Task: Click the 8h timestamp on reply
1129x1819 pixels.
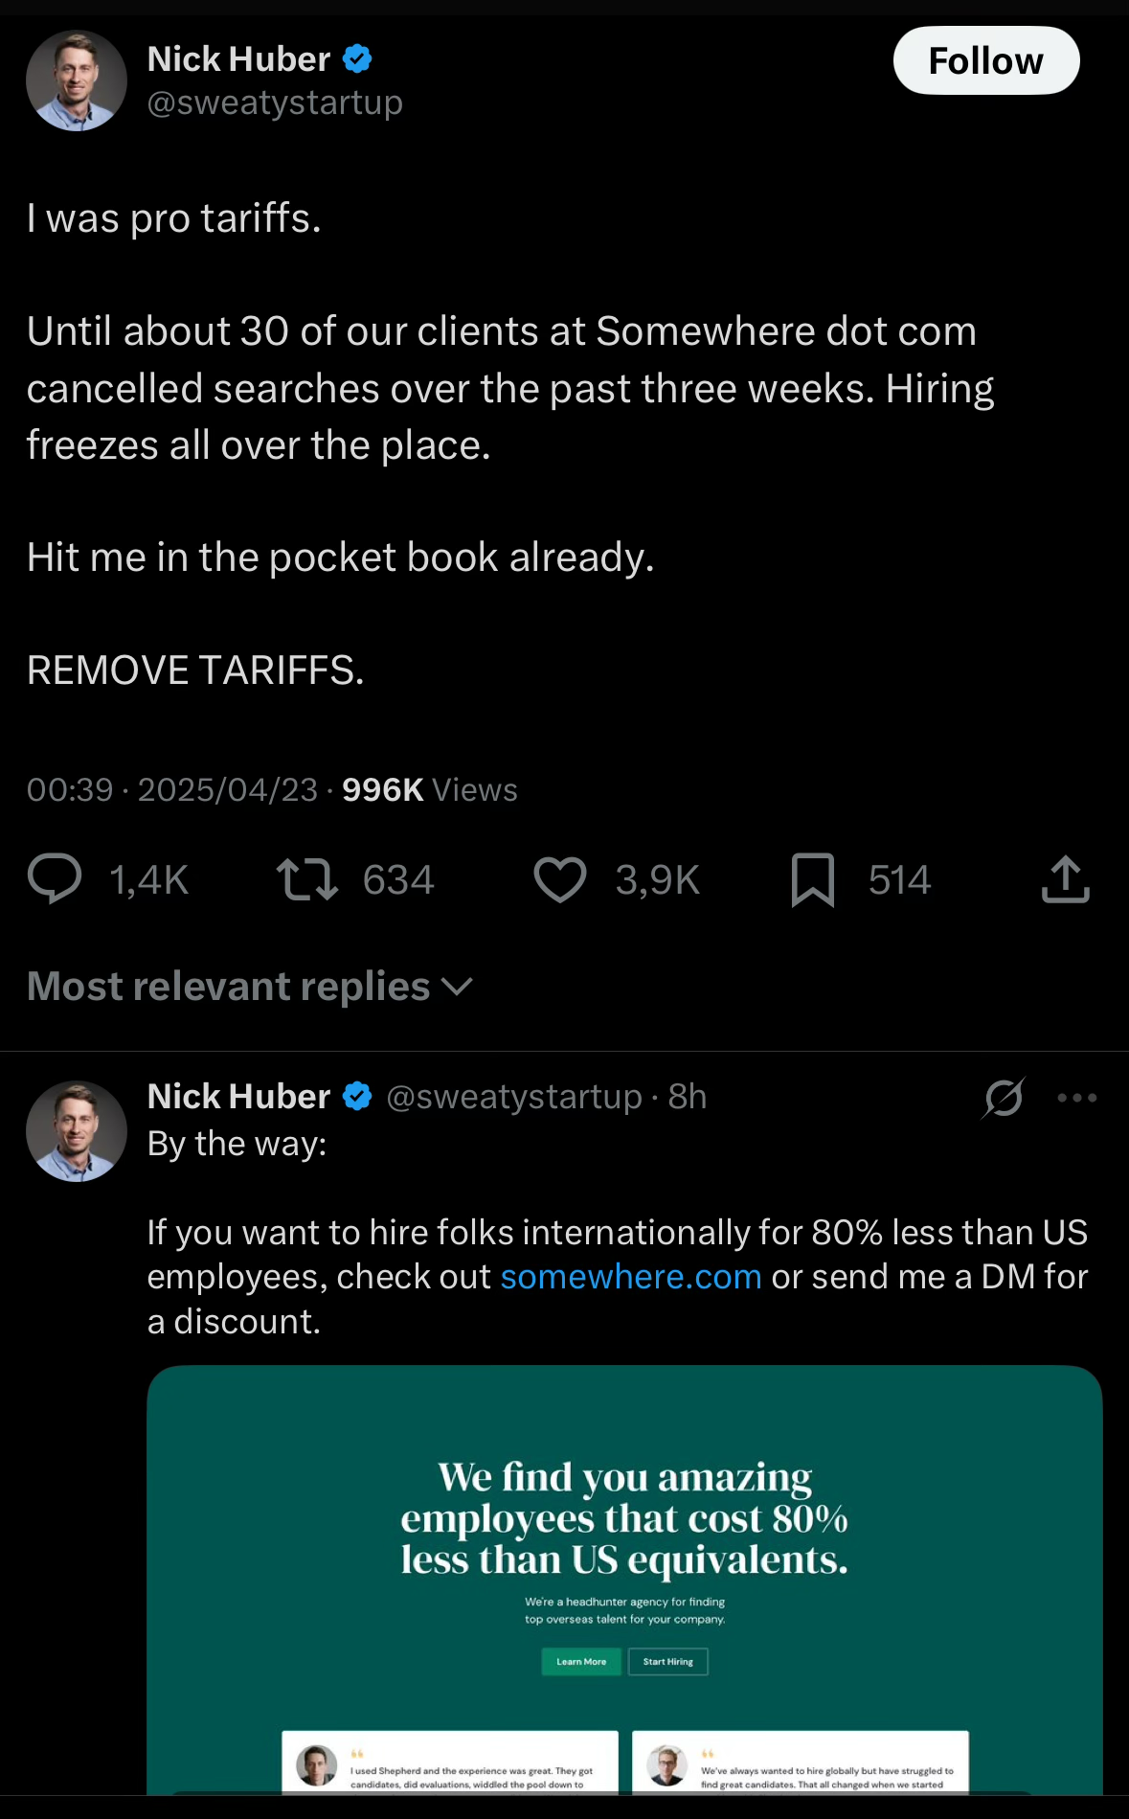Action: pos(688,1097)
